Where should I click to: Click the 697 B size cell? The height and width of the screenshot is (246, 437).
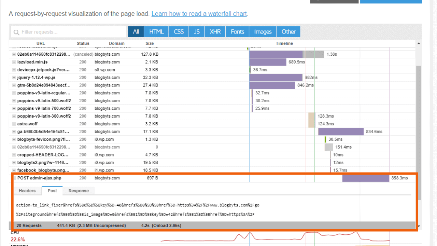(x=152, y=178)
